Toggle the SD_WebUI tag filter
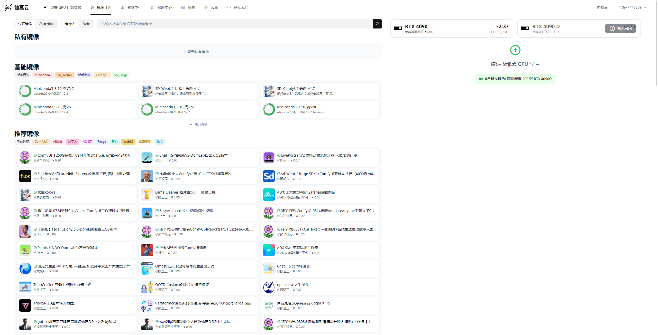The height and width of the screenshot is (335, 658). coord(65,75)
